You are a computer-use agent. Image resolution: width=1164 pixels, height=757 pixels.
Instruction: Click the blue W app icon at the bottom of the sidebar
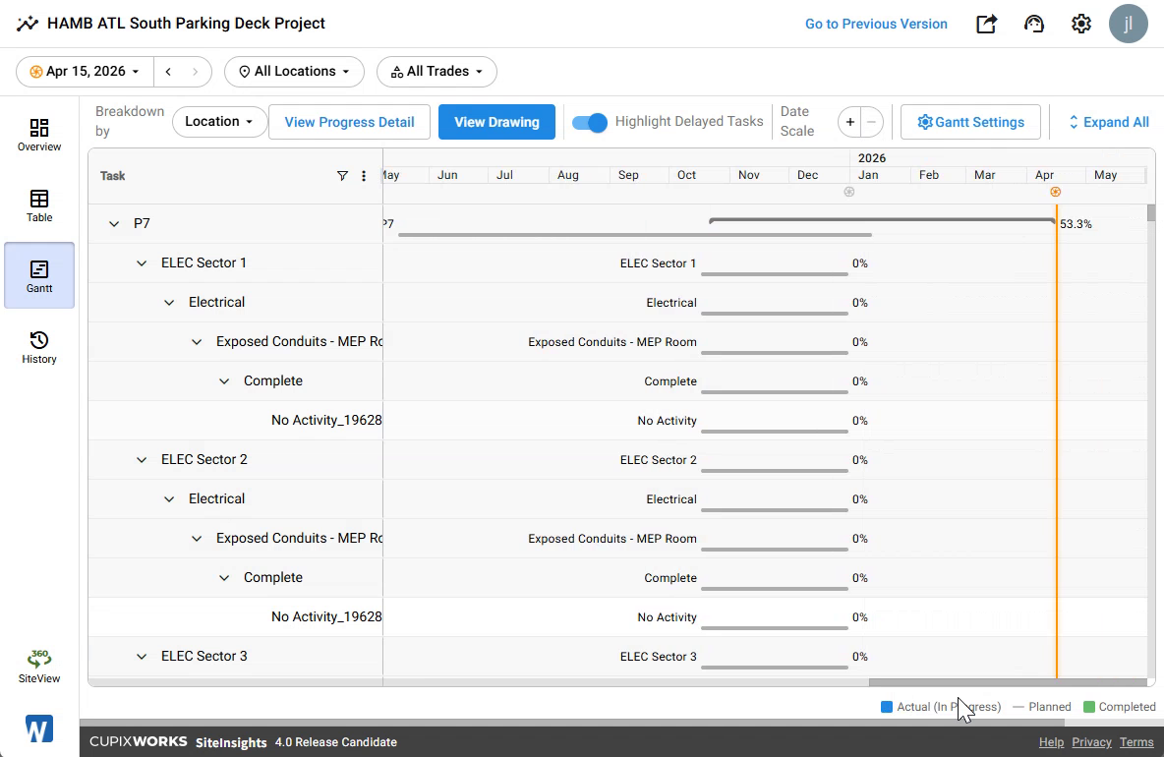[x=38, y=728]
